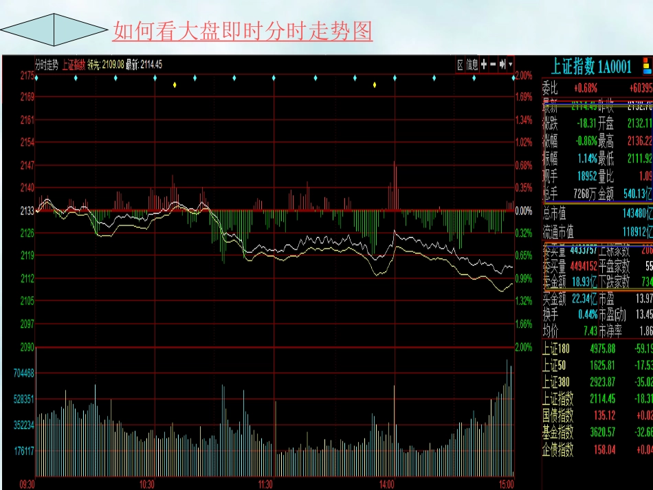Viewport: 653px width, 490px height.
Task: Select the 上证180 index row
Action: click(x=597, y=348)
